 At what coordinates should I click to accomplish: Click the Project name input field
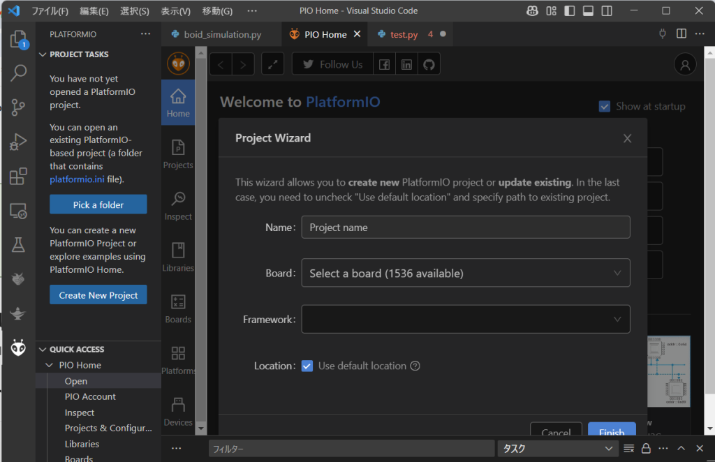[x=466, y=228]
